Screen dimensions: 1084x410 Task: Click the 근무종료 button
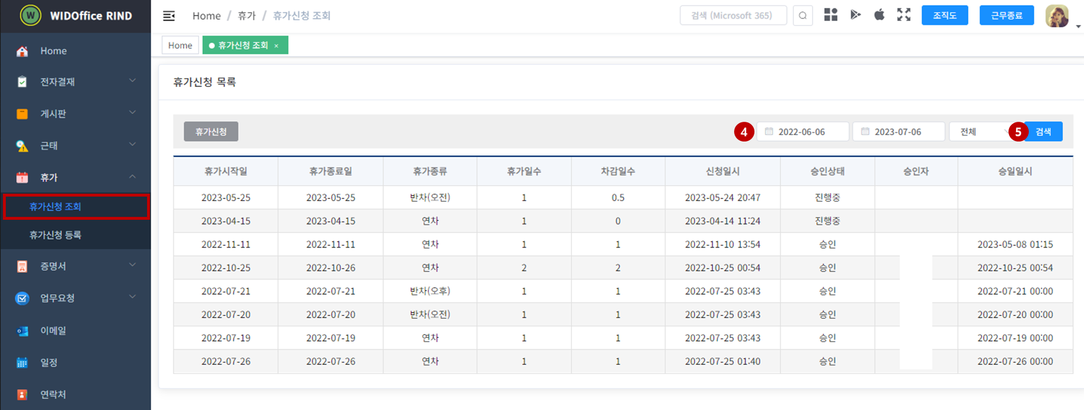(1006, 16)
